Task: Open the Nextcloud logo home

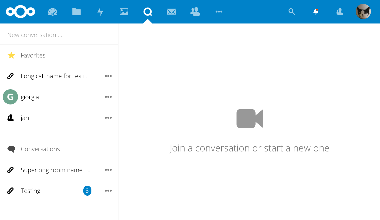Action: (x=20, y=12)
